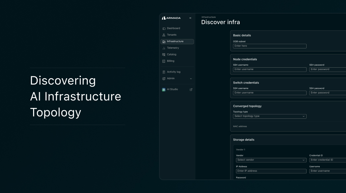Click the Basic details heading
Screen dimensions: 346x193
[242, 35]
